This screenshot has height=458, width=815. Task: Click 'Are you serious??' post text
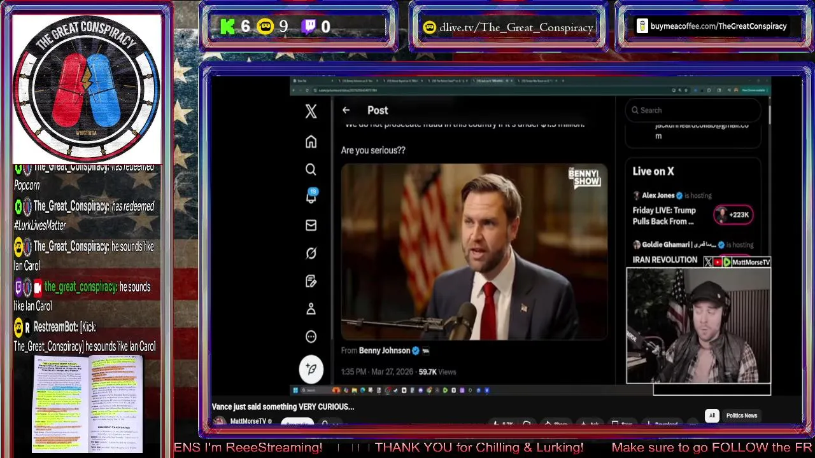373,150
